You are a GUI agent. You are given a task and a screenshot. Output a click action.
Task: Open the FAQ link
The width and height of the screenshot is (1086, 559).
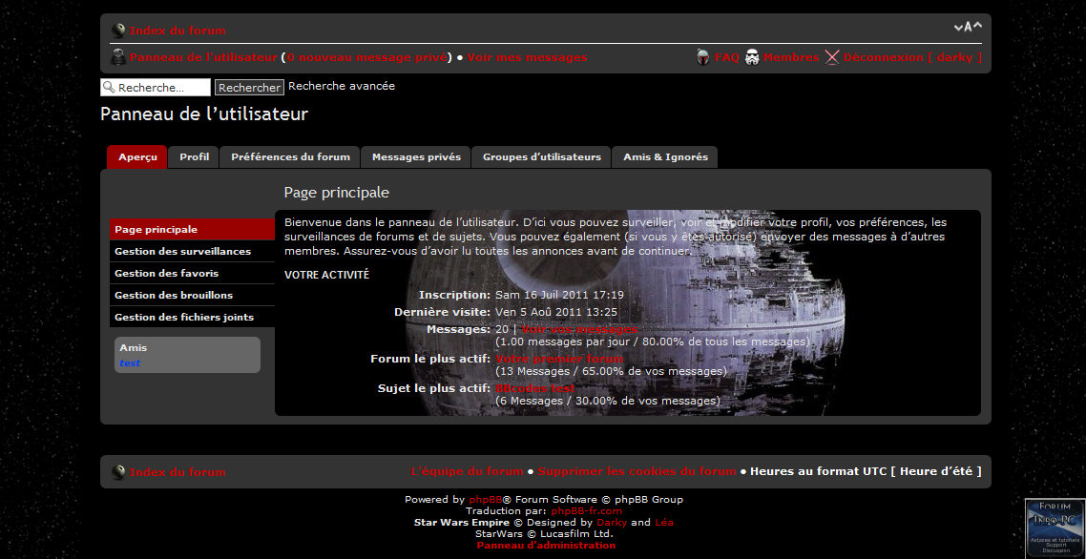(726, 57)
